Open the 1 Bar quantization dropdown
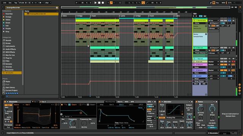The width and height of the screenshot is (243, 136). (48, 3)
